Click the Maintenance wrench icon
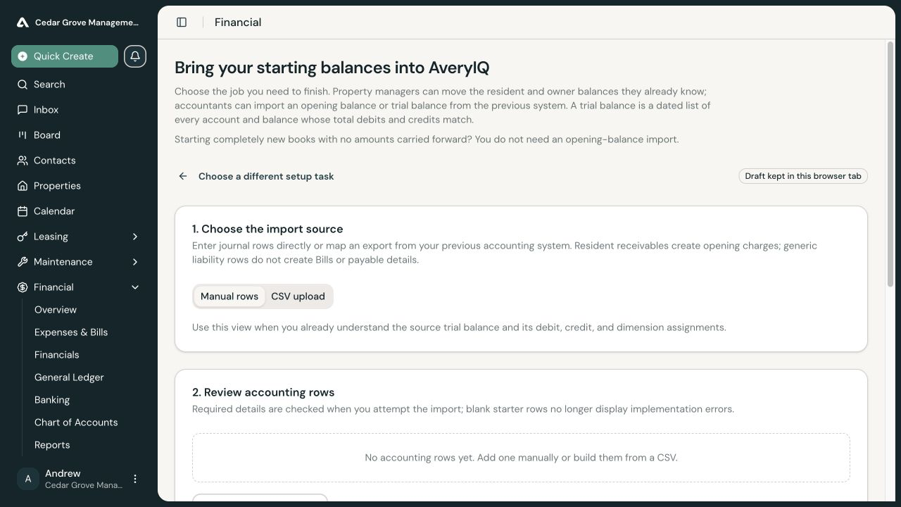The height and width of the screenshot is (507, 901). pyautogui.click(x=23, y=262)
